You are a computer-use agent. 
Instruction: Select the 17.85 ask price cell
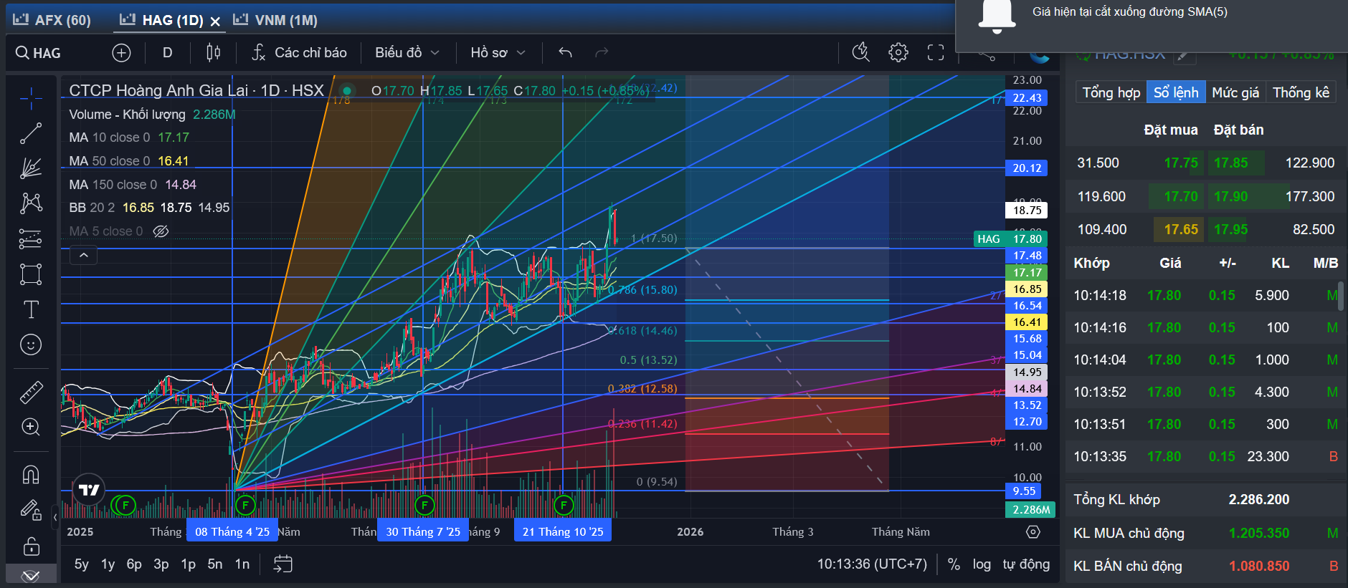(1231, 163)
